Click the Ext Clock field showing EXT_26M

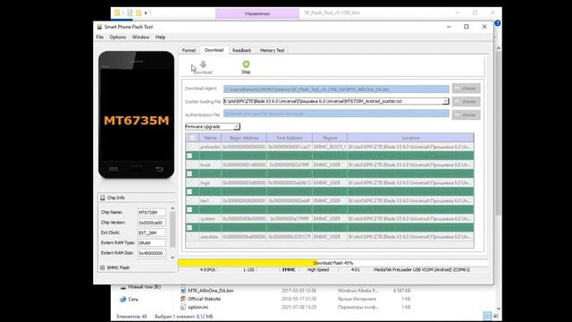click(x=151, y=233)
